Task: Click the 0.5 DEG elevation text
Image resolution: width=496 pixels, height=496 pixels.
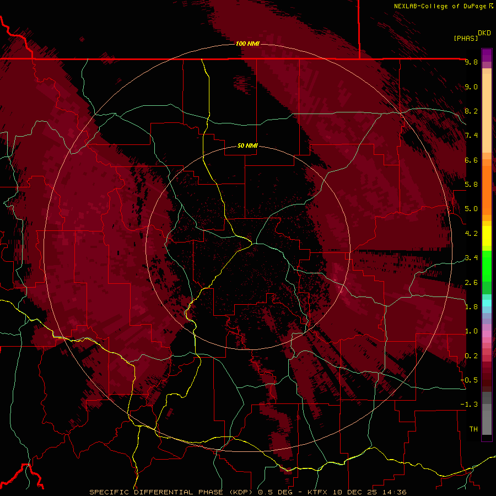Action: point(276,492)
